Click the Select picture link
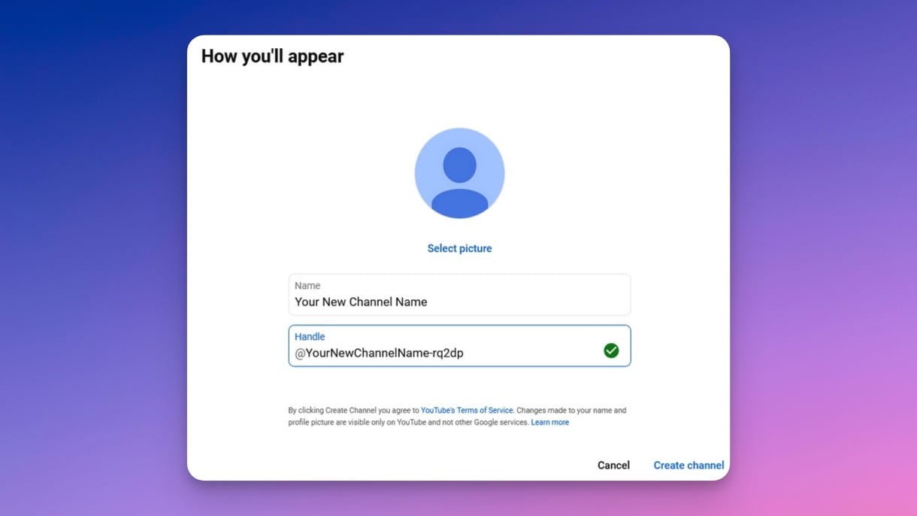The height and width of the screenshot is (516, 917). [459, 248]
